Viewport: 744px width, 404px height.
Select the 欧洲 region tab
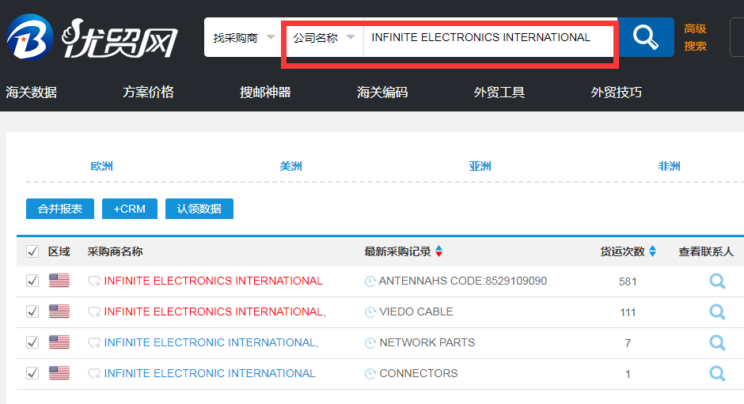click(101, 166)
